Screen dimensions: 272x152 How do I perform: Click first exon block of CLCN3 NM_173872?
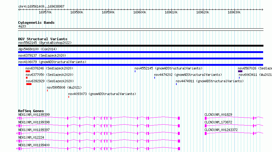click(x=206, y=126)
